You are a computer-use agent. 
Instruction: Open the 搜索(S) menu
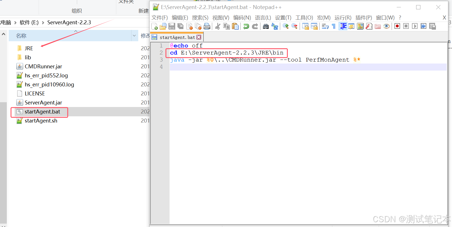[200, 18]
